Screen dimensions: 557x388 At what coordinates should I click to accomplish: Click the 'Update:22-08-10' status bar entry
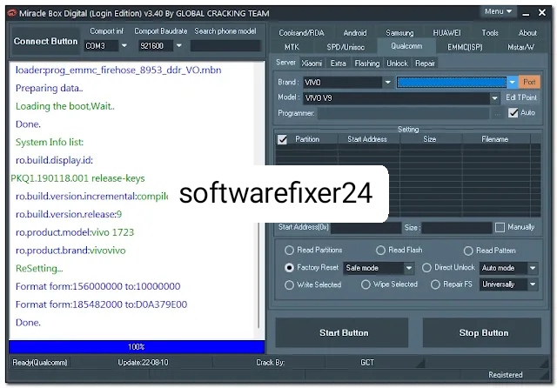[x=143, y=363]
